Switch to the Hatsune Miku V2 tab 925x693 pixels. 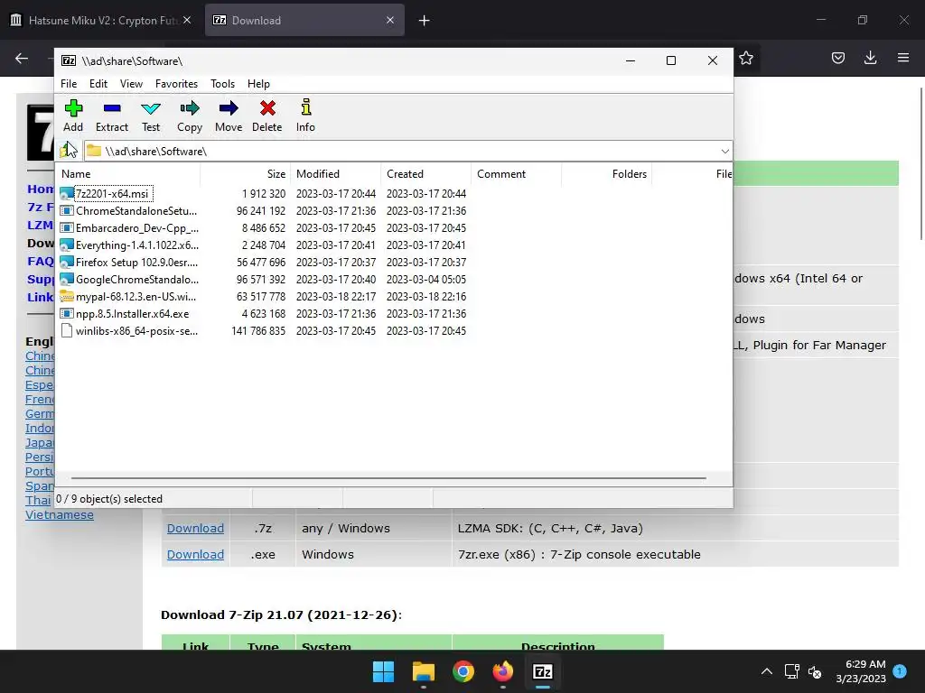[x=102, y=20]
